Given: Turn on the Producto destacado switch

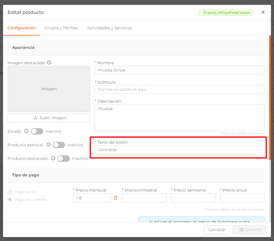Looking at the screenshot, I should pyautogui.click(x=63, y=158).
